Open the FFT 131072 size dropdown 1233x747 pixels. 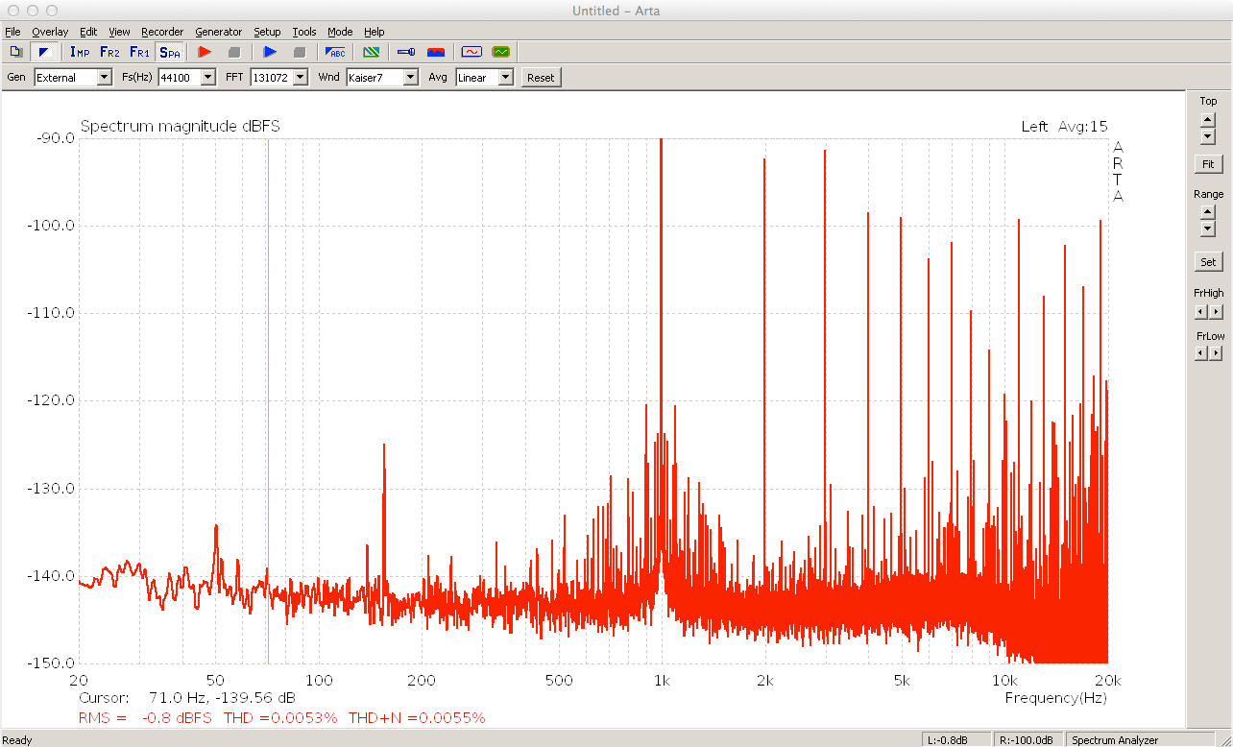tap(279, 78)
